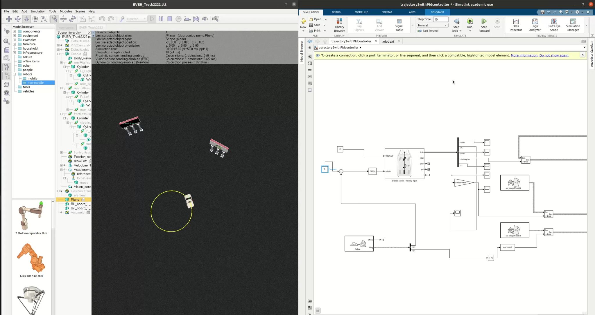This screenshot has width=595, height=315.
Task: Pause the CoppeliaSim simulation
Action: pyautogui.click(x=161, y=19)
